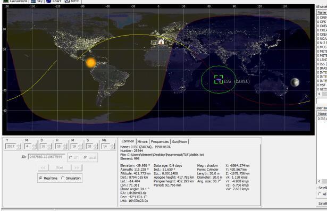Click the Mag.: shadow value
The width and height of the screenshot is (327, 211).
pos(207,165)
